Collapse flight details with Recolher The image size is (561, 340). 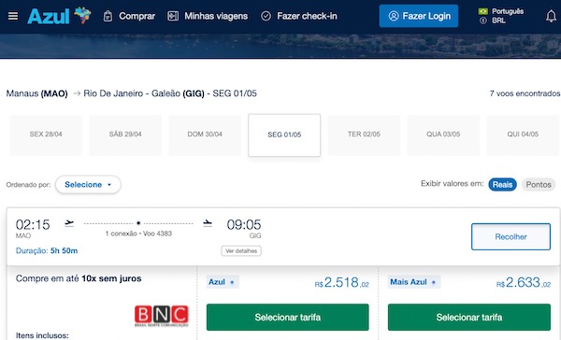(x=511, y=236)
